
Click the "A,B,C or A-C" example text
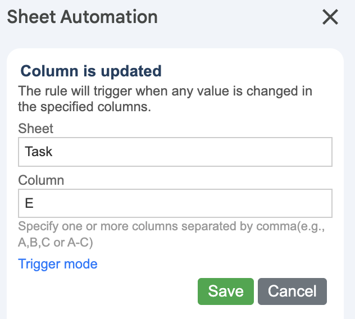pos(56,243)
